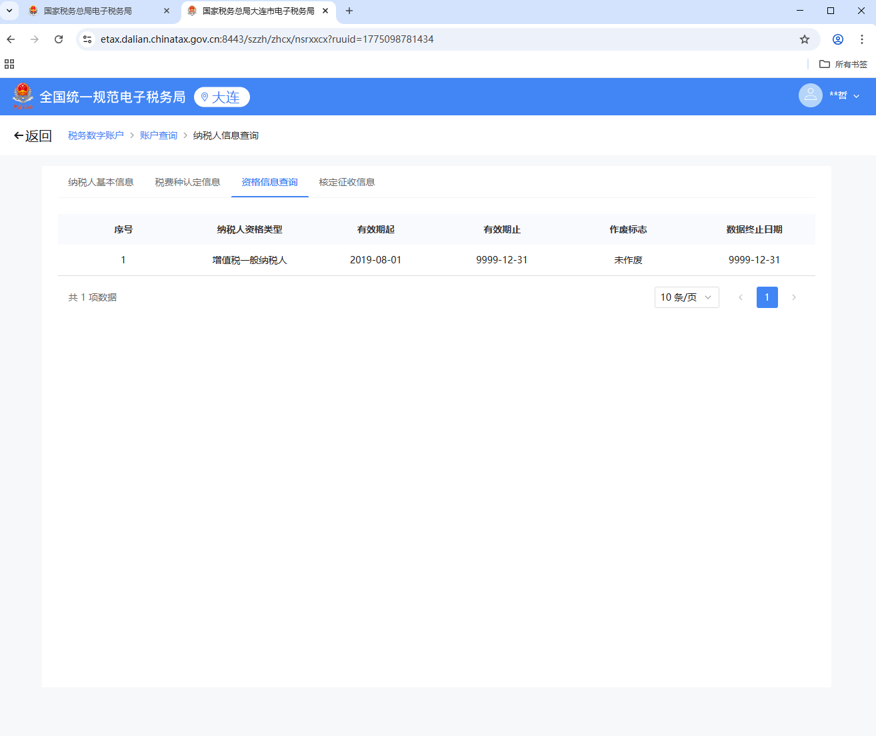Screen dimensions: 876x736
Task: Open the 所有书签 bookmarks folder
Action: (x=843, y=64)
